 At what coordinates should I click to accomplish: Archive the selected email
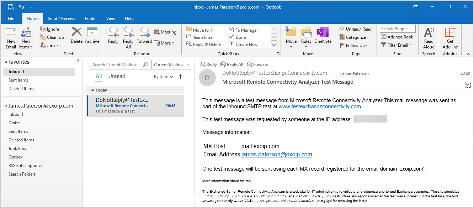tap(92, 36)
